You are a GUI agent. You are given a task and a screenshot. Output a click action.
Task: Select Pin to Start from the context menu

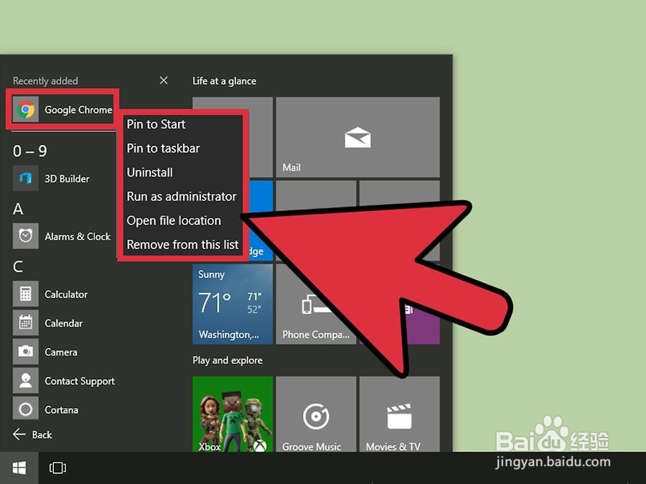[x=156, y=124]
